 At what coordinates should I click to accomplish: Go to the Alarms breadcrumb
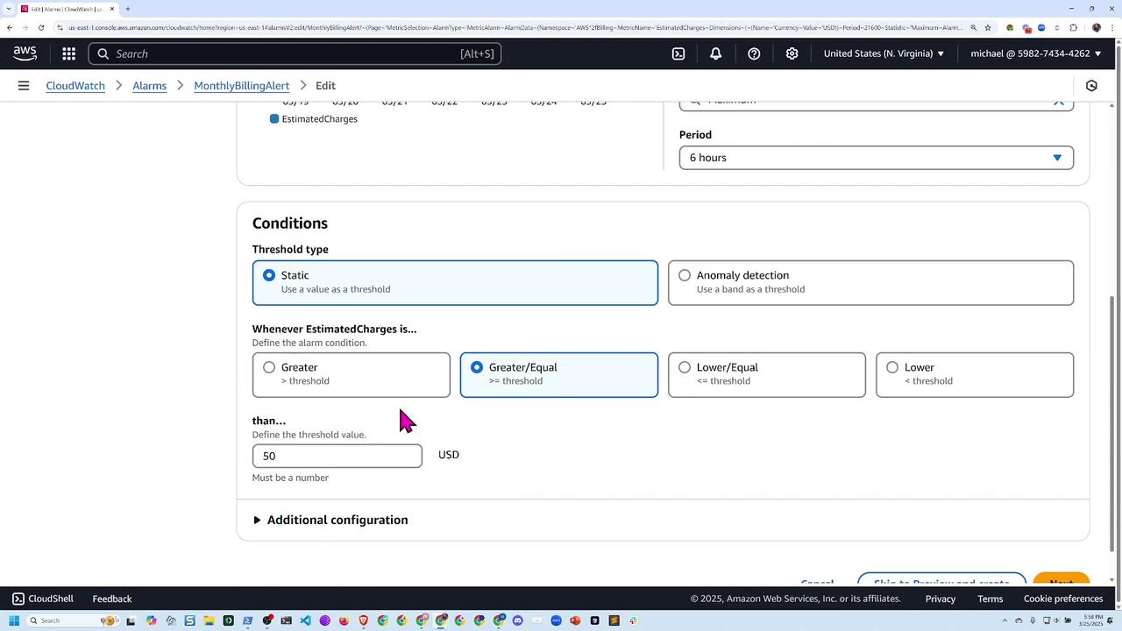[x=149, y=86]
